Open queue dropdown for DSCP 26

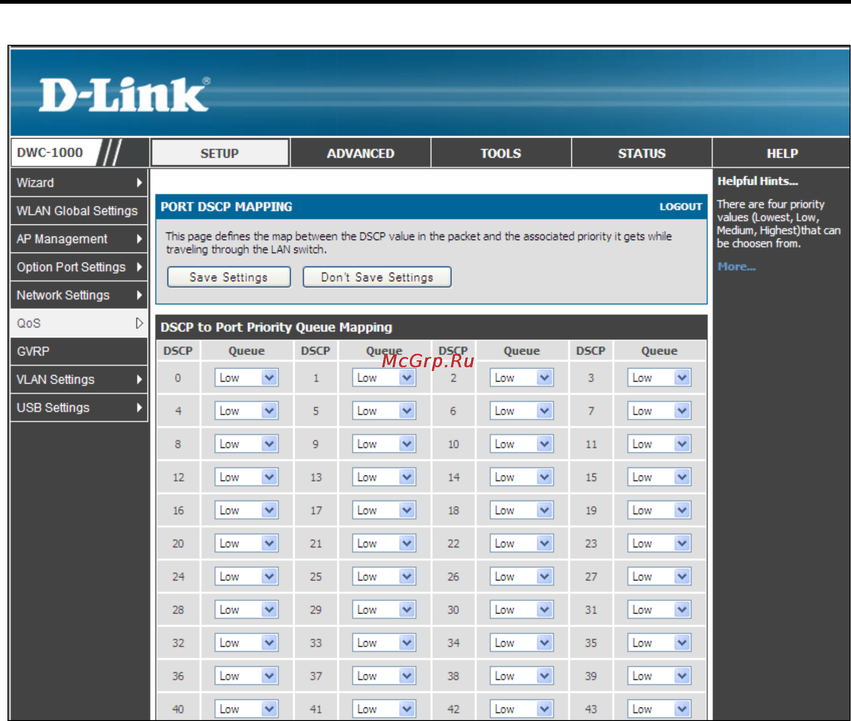[x=521, y=576]
